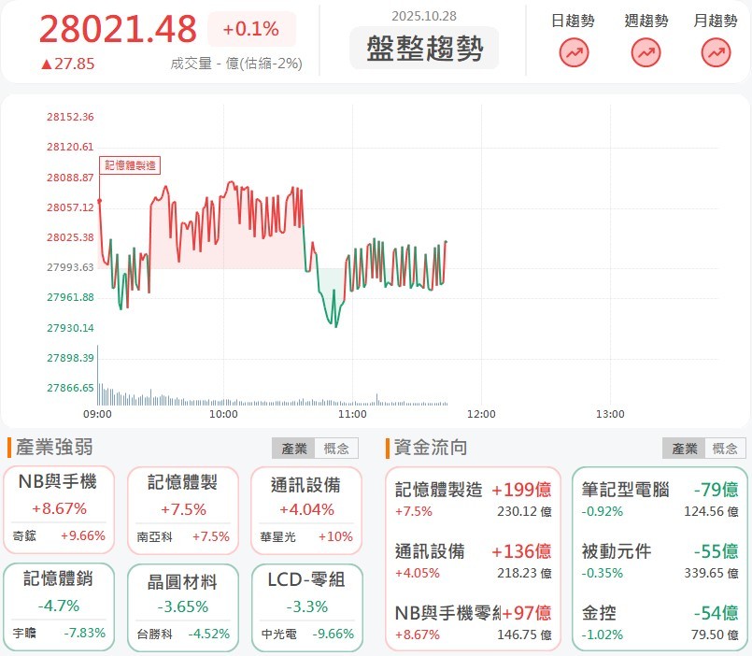Screen dimensions: 752x656
Task: Open the NB與手機 sector card
Action: pyautogui.click(x=58, y=508)
